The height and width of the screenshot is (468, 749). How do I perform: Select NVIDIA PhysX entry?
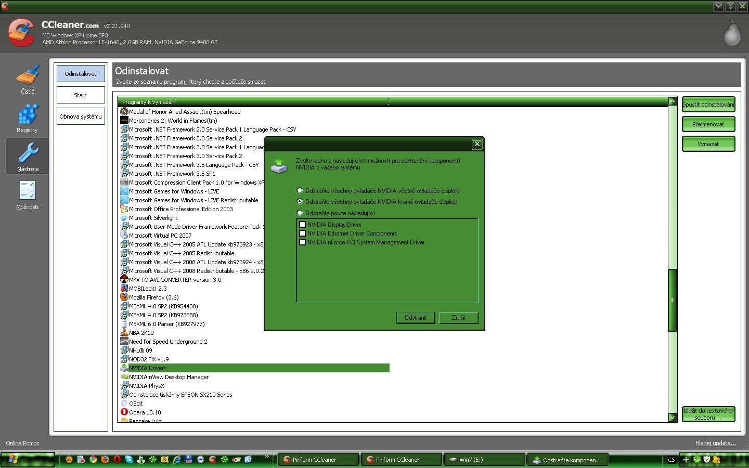[x=146, y=386]
